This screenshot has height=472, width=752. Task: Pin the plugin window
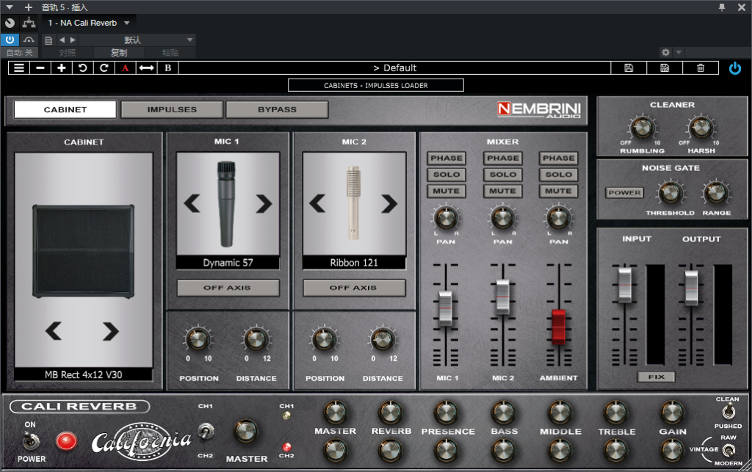pos(722,7)
